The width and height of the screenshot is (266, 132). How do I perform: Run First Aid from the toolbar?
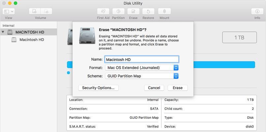coord(103,11)
